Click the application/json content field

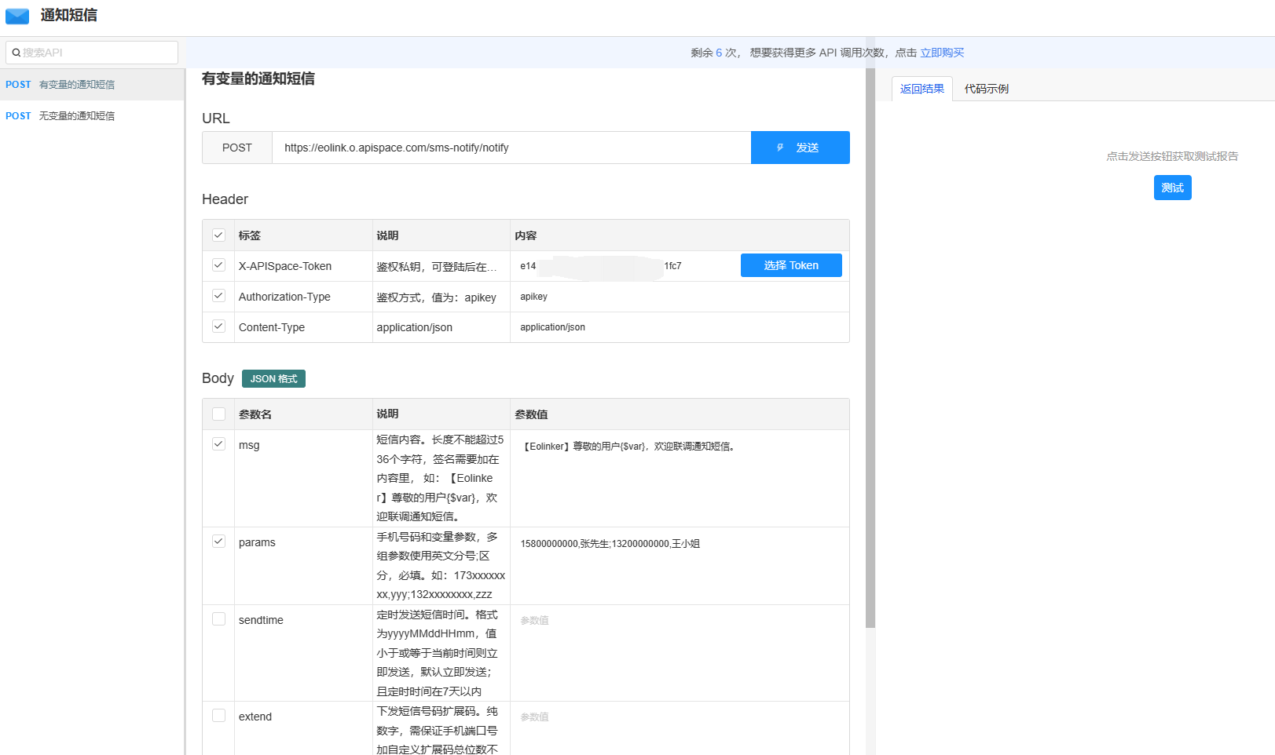tap(680, 327)
